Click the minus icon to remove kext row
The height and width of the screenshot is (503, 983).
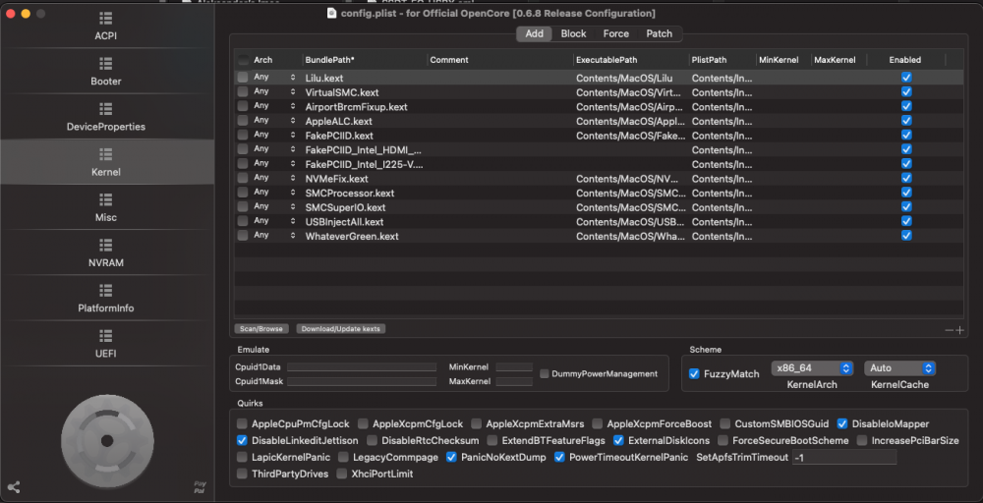coord(950,330)
